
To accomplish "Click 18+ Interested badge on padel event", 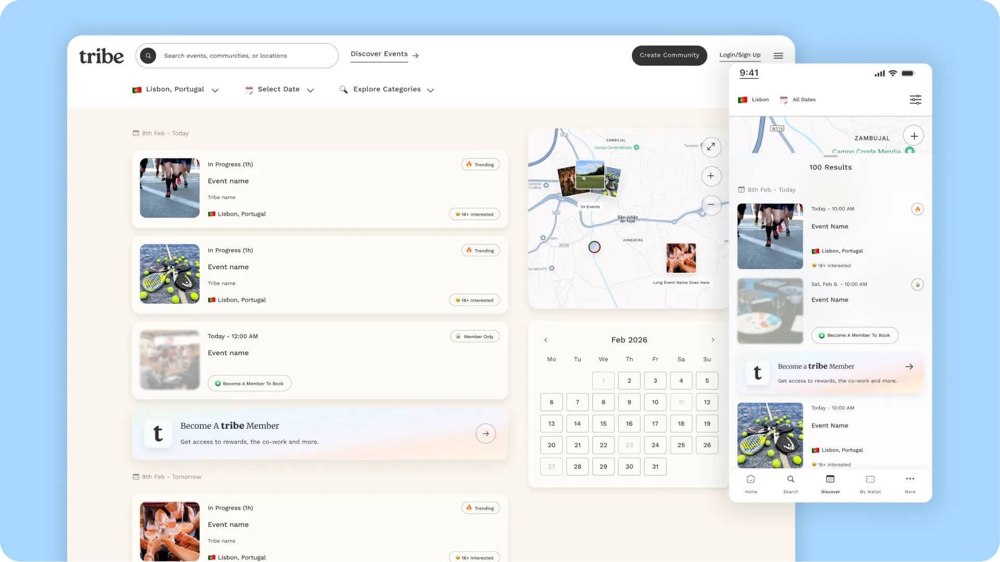I will [x=474, y=300].
